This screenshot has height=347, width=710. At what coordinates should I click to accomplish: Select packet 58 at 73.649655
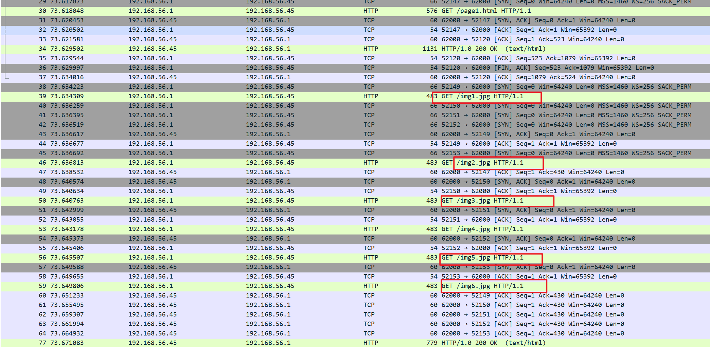(355, 277)
